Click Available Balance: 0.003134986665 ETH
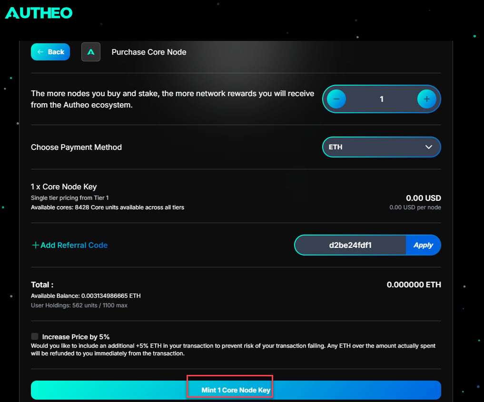The width and height of the screenshot is (484, 402). pos(86,296)
